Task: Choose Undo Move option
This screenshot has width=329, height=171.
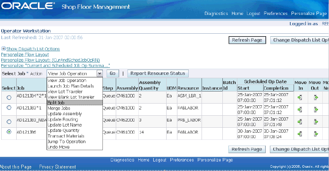Action: point(75,147)
